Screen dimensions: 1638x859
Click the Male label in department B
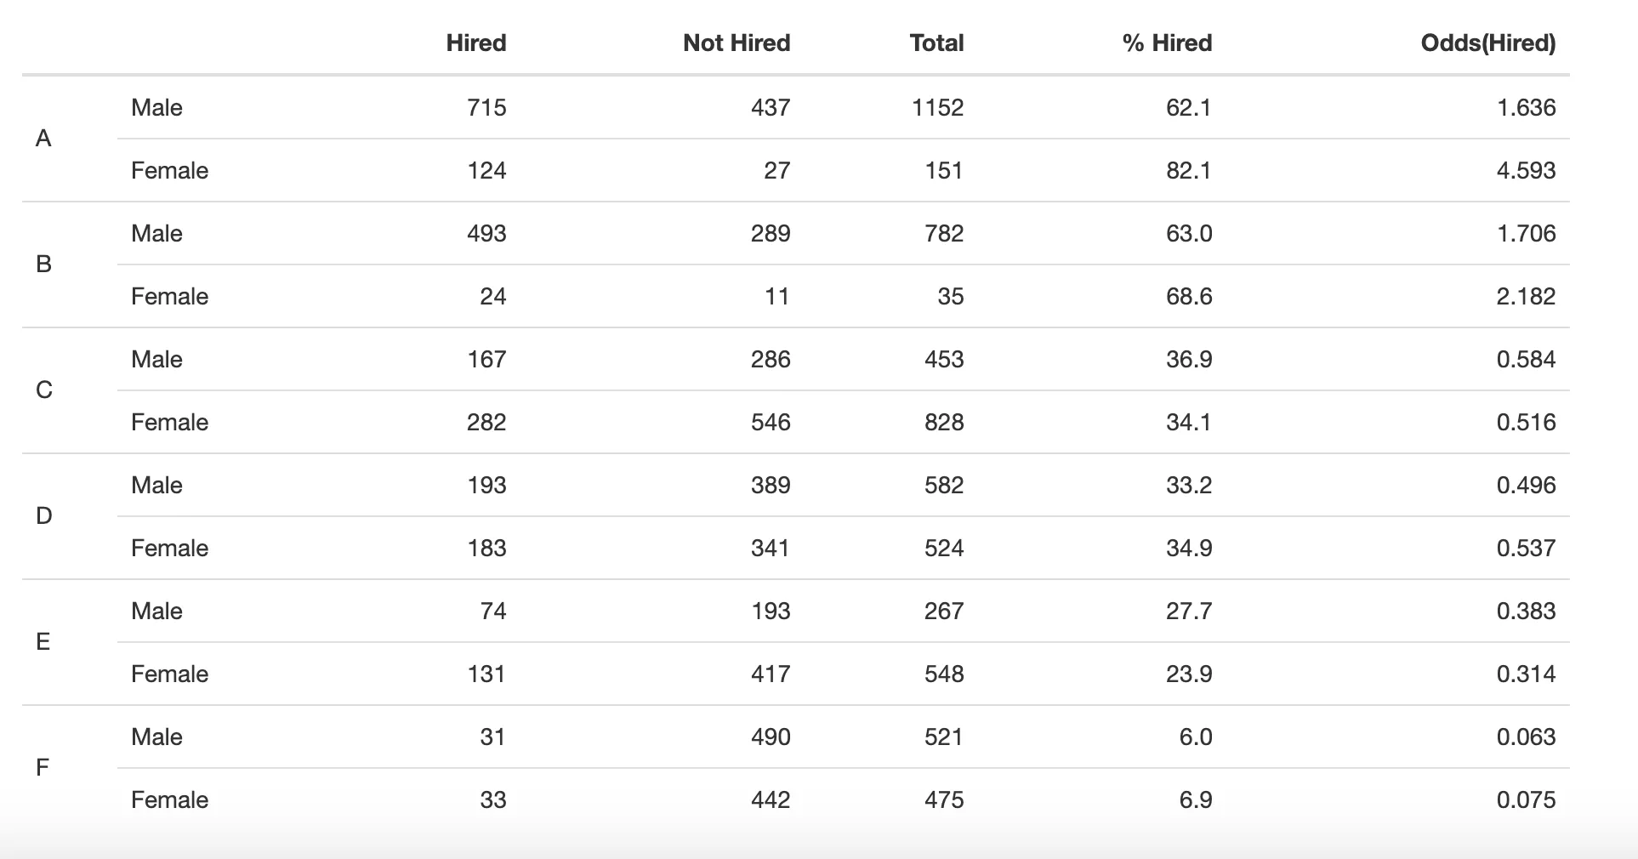[x=156, y=234]
